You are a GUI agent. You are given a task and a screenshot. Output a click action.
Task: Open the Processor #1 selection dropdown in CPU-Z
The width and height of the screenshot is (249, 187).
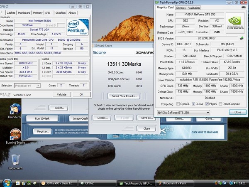[x=27, y=86]
